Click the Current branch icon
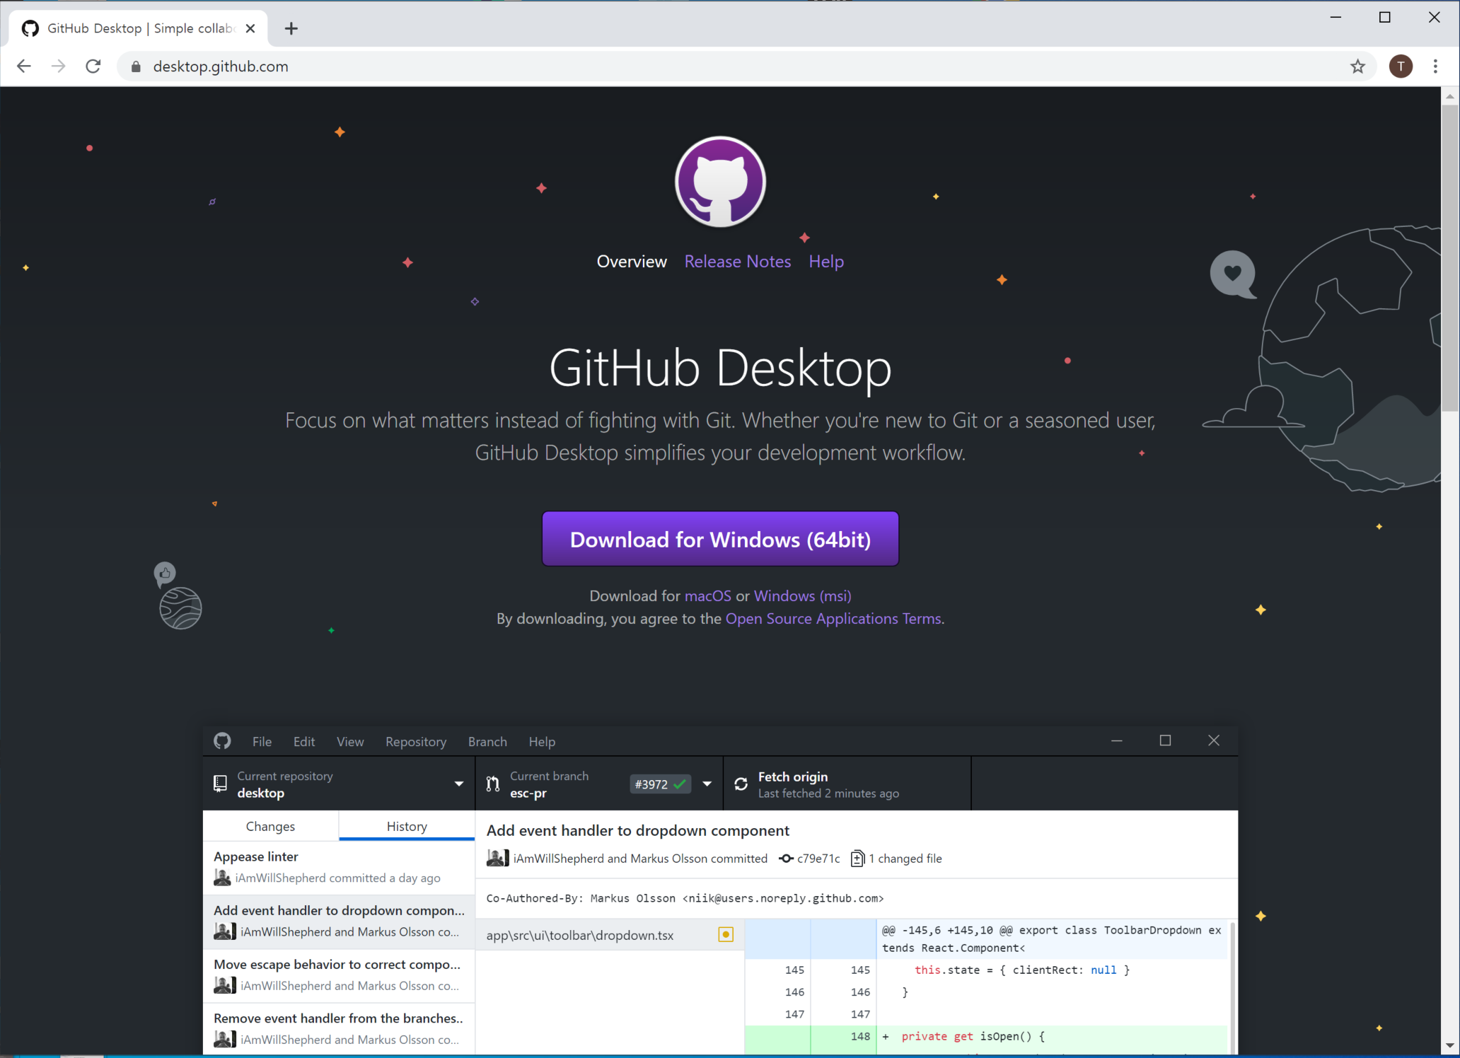 (x=493, y=784)
